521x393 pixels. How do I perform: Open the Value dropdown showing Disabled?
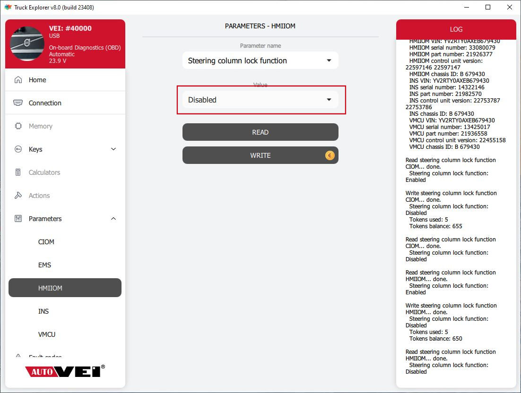pos(260,100)
